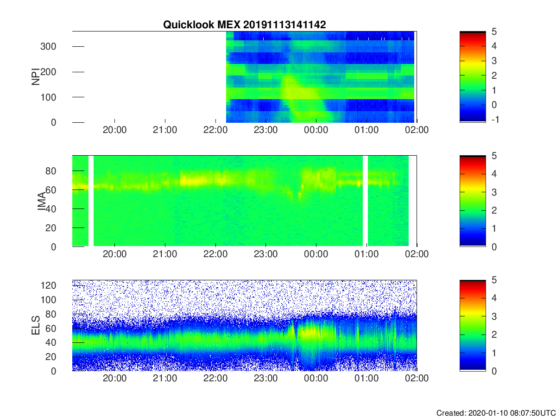Click "20:00" on the NPI time axis
The height and width of the screenshot is (417, 556).
coord(114,130)
